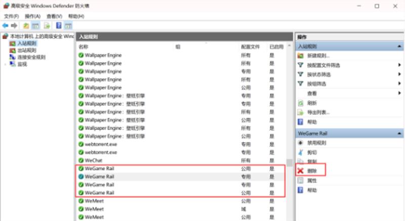Open the 操作(A) menu

(x=32, y=16)
